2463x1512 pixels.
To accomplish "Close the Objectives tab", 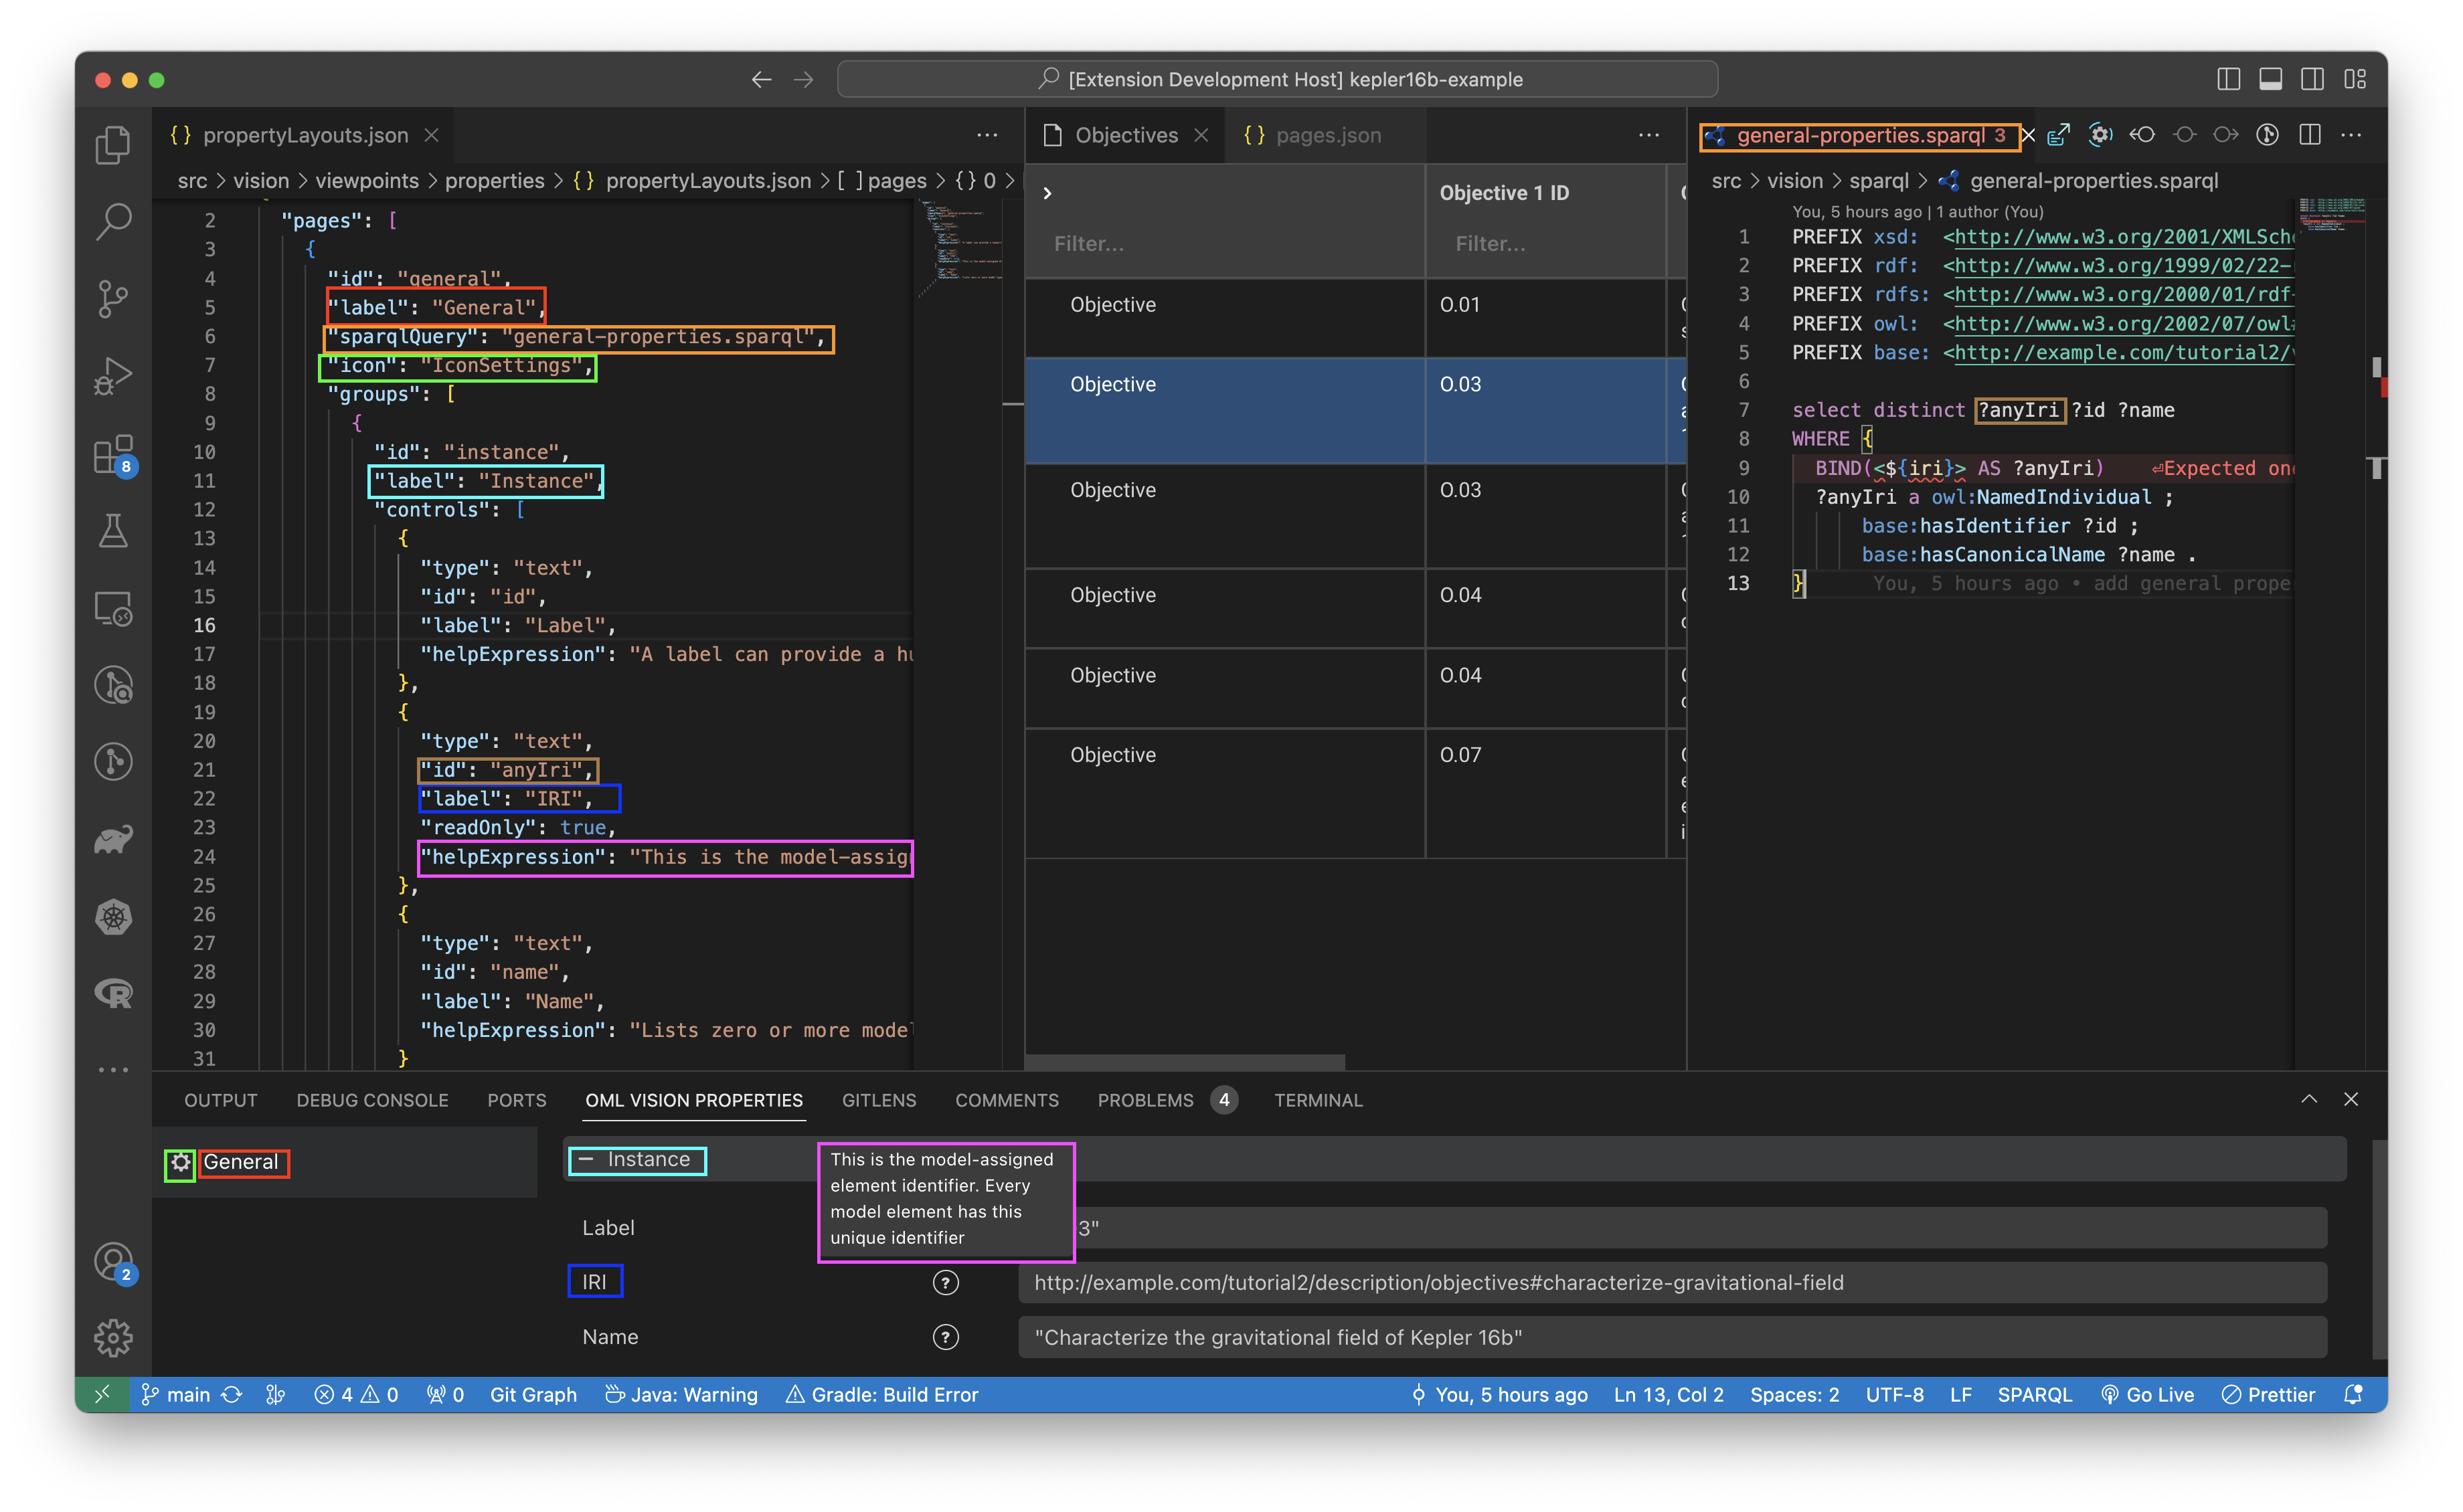I will (1201, 135).
